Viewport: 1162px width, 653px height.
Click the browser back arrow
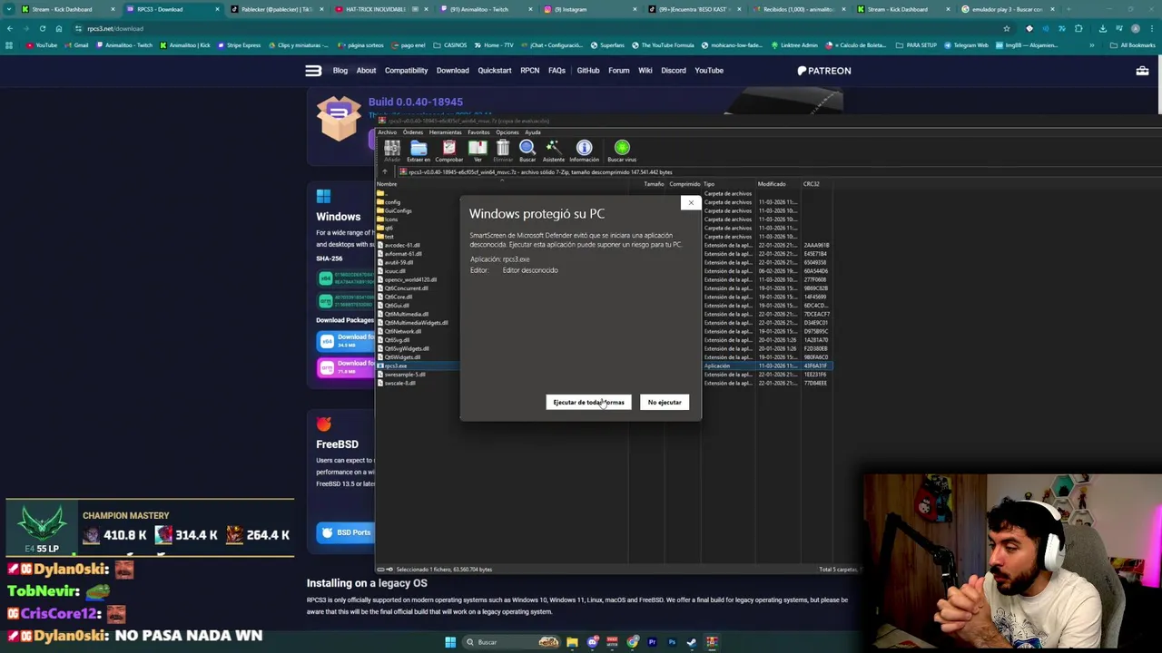click(x=9, y=28)
